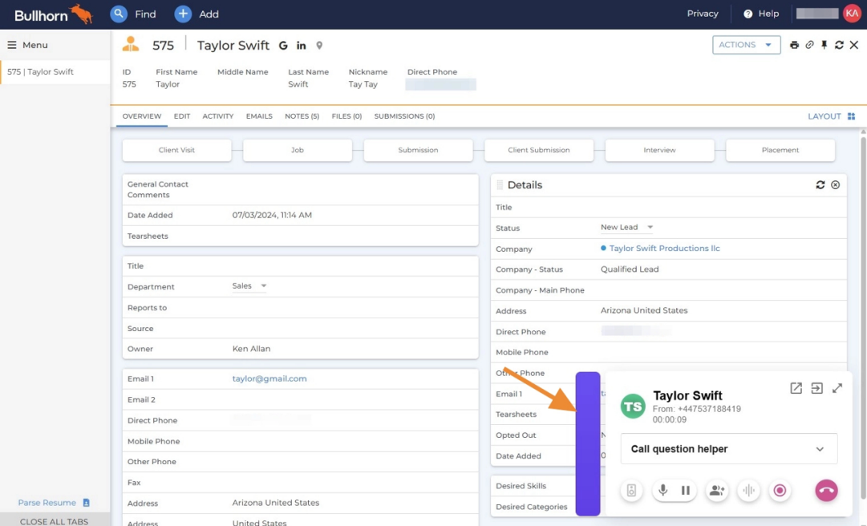Open the ACTIONS dropdown
This screenshot has height=526, width=867.
pos(746,45)
